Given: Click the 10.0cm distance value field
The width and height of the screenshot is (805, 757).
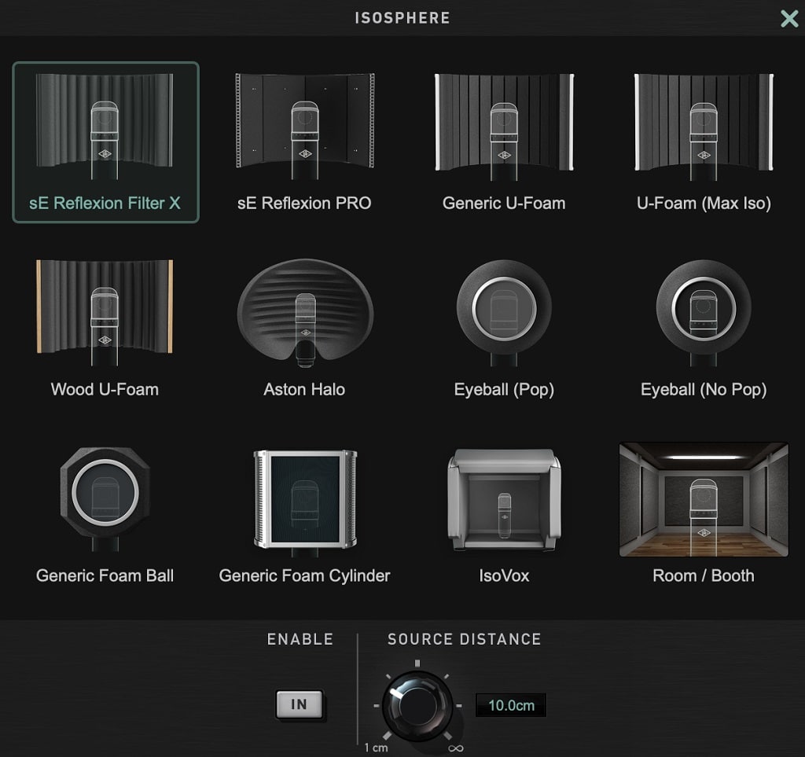Looking at the screenshot, I should click(x=511, y=705).
